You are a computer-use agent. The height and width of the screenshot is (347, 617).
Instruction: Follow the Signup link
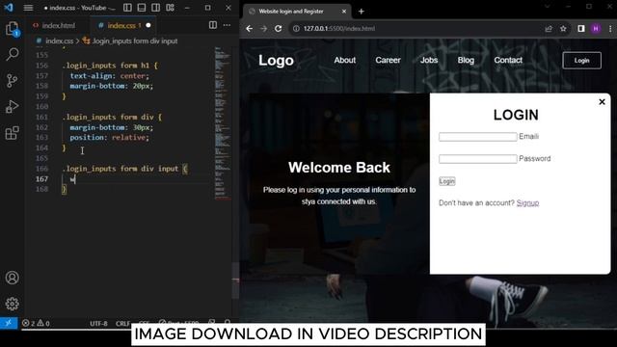coord(527,203)
